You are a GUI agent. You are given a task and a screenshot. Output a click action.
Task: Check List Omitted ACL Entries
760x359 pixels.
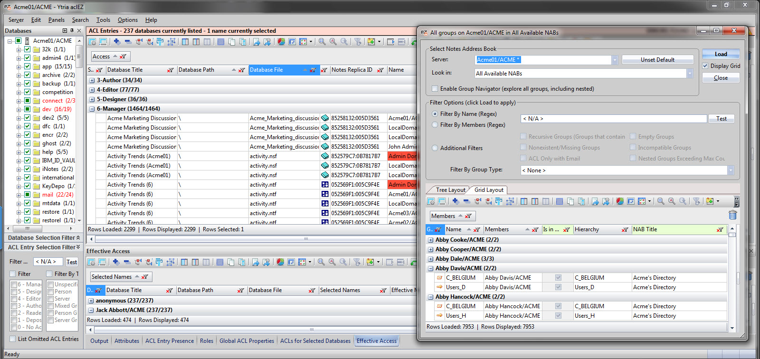pyautogui.click(x=13, y=339)
